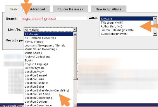
Task: Choose Current 5 years limit
Action: click(x=49, y=68)
